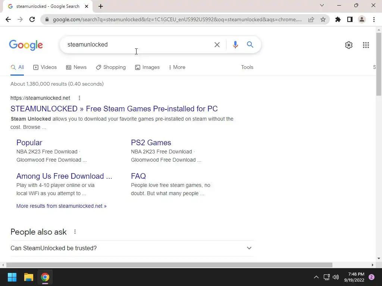
Task: Click the address bar URL
Action: click(177, 19)
